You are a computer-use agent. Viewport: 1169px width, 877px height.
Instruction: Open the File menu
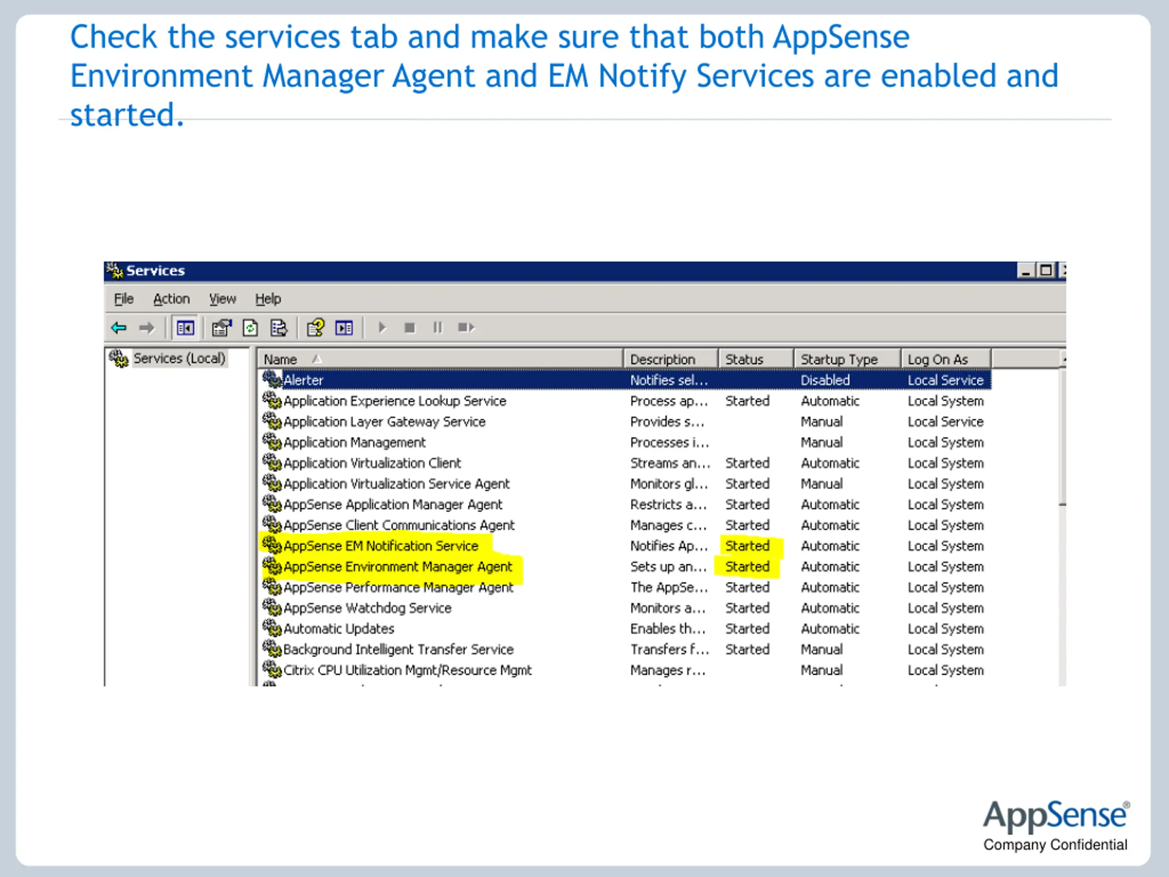(x=124, y=299)
